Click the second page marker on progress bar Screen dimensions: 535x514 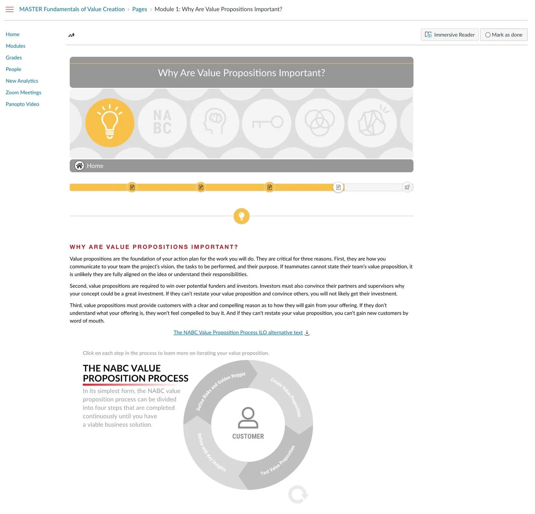[201, 188]
